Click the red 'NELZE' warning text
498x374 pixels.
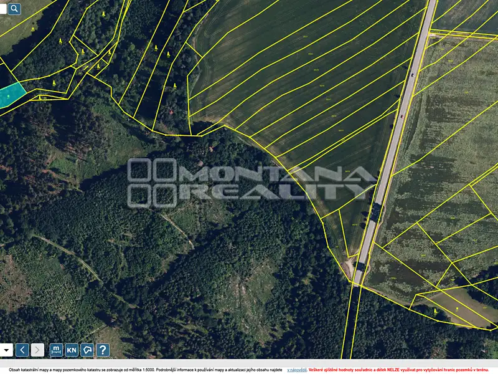pyautogui.click(x=392, y=370)
